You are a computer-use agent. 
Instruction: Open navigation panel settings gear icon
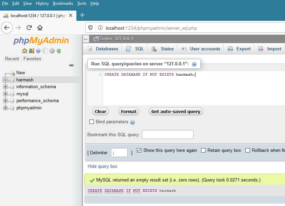pos(52,51)
